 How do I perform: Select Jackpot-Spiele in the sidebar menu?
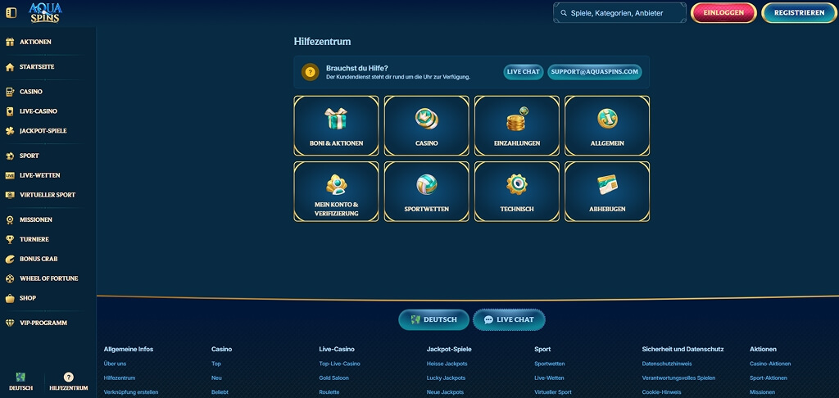click(x=43, y=131)
